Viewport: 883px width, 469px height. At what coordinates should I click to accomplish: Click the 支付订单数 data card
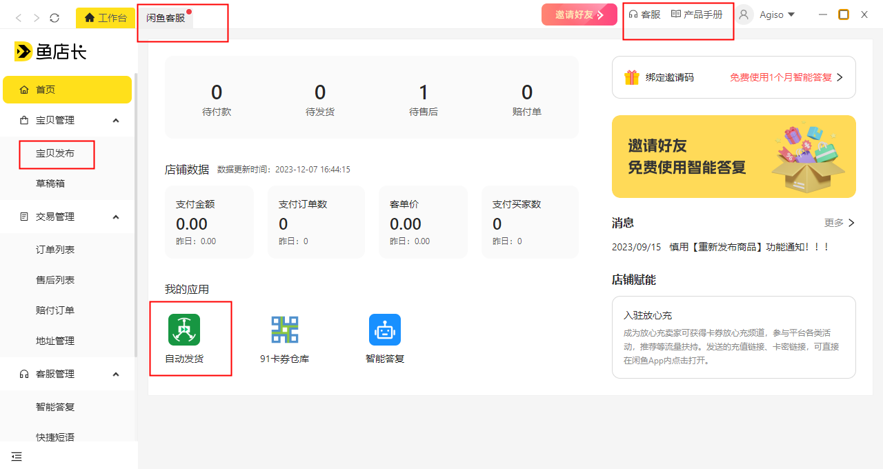316,222
